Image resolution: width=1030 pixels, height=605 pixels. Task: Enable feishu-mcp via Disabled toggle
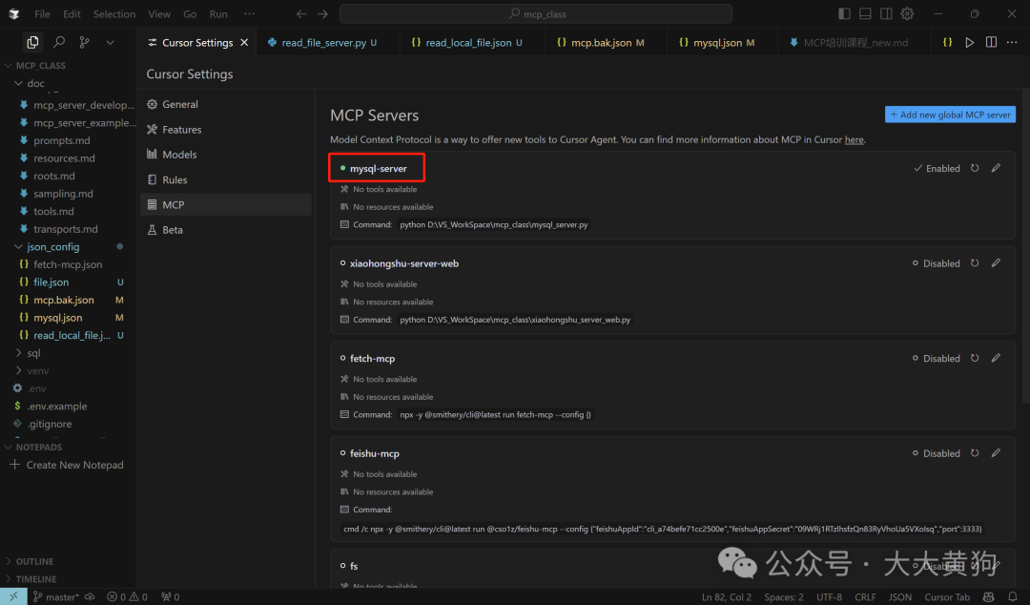point(937,453)
